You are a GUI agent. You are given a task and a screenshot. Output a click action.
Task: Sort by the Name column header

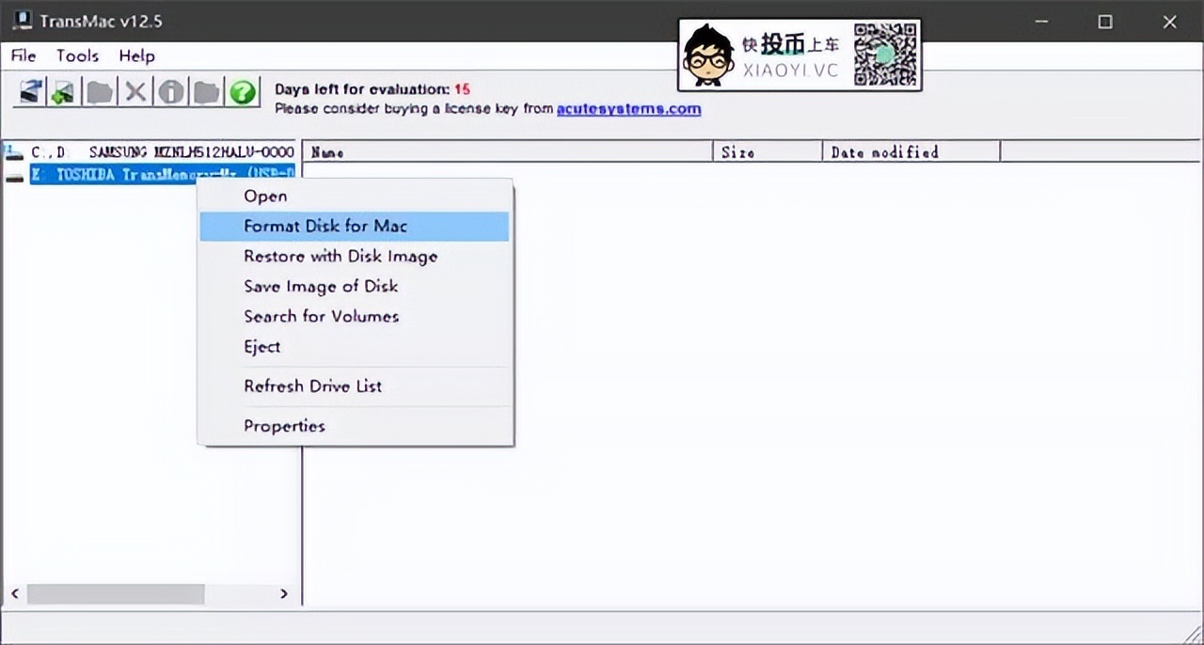coord(508,151)
